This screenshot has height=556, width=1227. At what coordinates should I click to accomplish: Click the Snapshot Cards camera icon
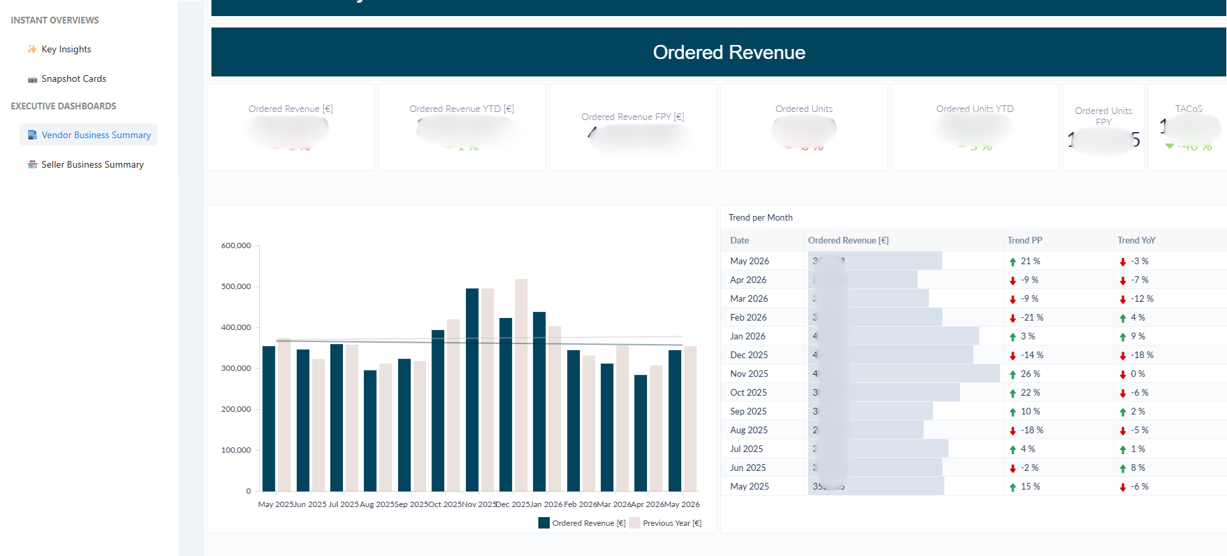pos(32,79)
